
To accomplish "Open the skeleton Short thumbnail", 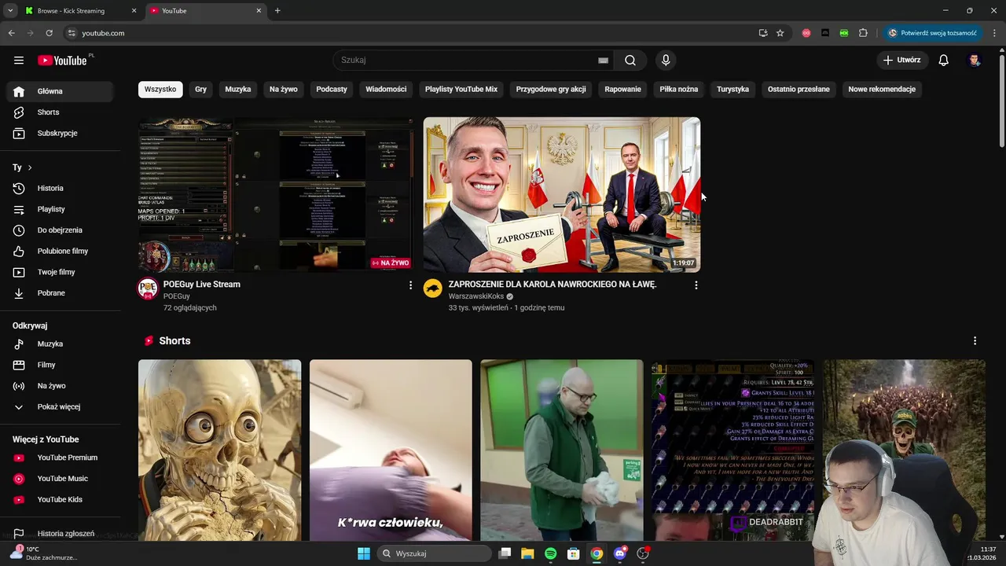I will (219, 450).
